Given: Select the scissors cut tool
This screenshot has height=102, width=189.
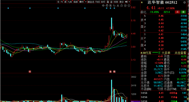Looking at the screenshot, I should pyautogui.click(x=118, y=6).
